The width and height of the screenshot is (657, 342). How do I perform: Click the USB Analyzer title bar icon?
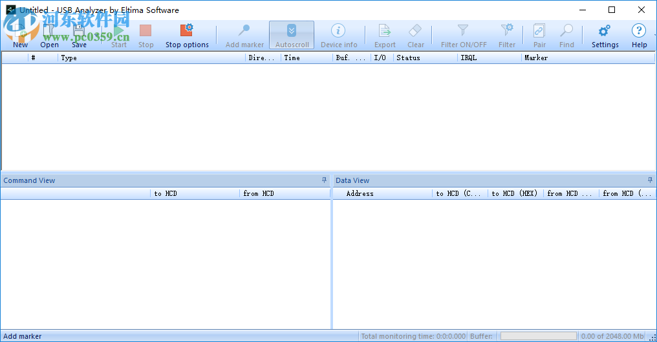pyautogui.click(x=11, y=10)
